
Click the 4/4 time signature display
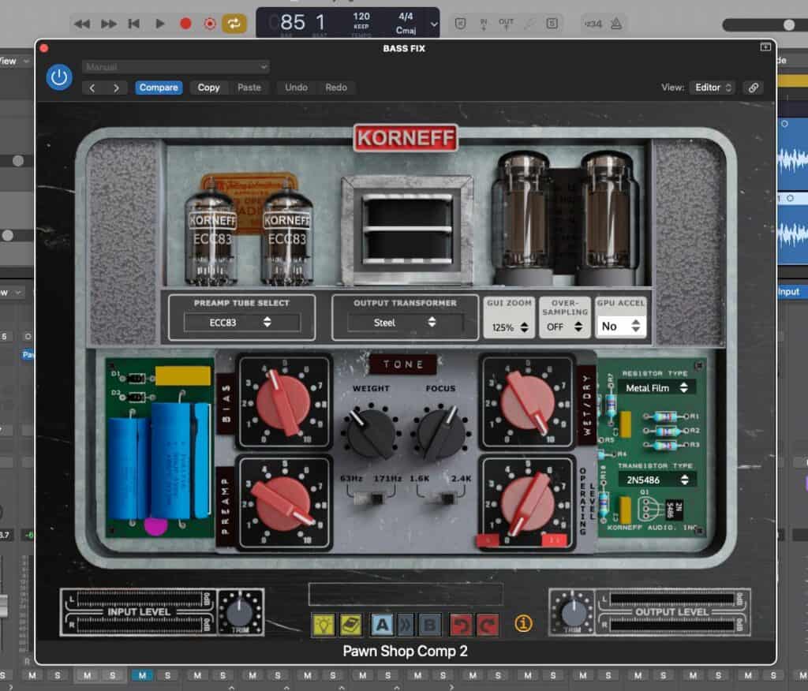[x=406, y=17]
